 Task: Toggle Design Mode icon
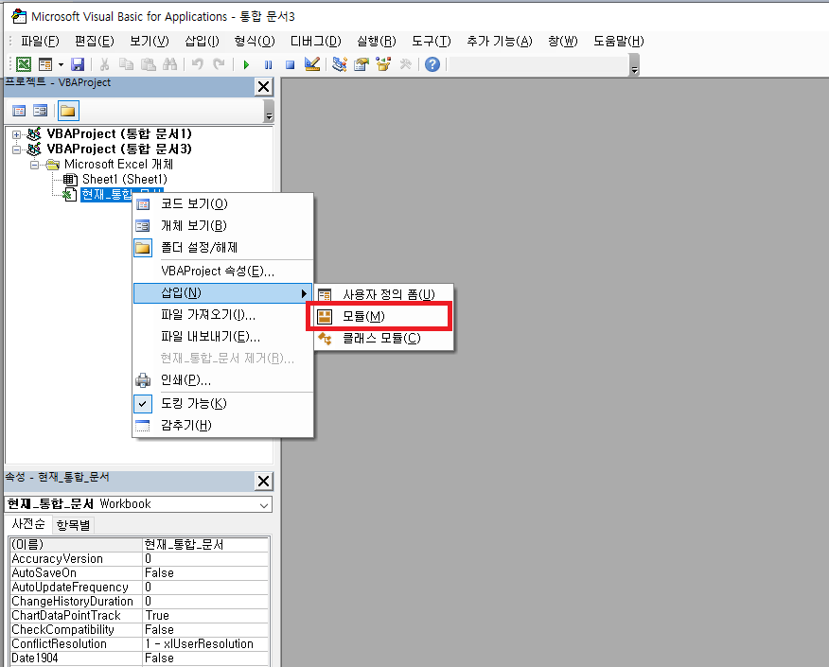pos(312,64)
